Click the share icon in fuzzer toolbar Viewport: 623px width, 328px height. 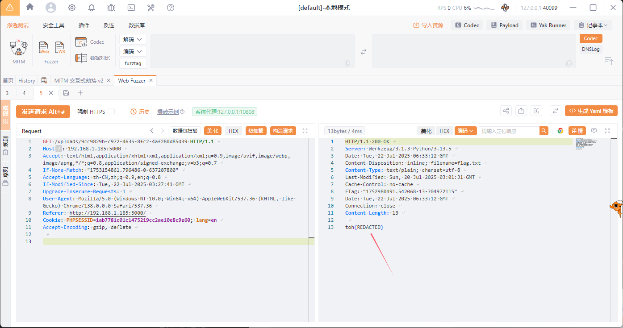(x=506, y=111)
